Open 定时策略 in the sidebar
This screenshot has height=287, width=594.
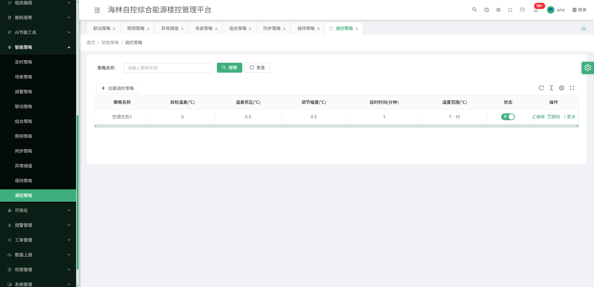[38, 62]
